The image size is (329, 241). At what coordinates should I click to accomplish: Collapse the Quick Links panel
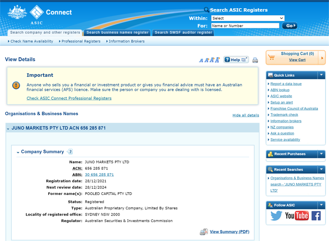point(321,75)
